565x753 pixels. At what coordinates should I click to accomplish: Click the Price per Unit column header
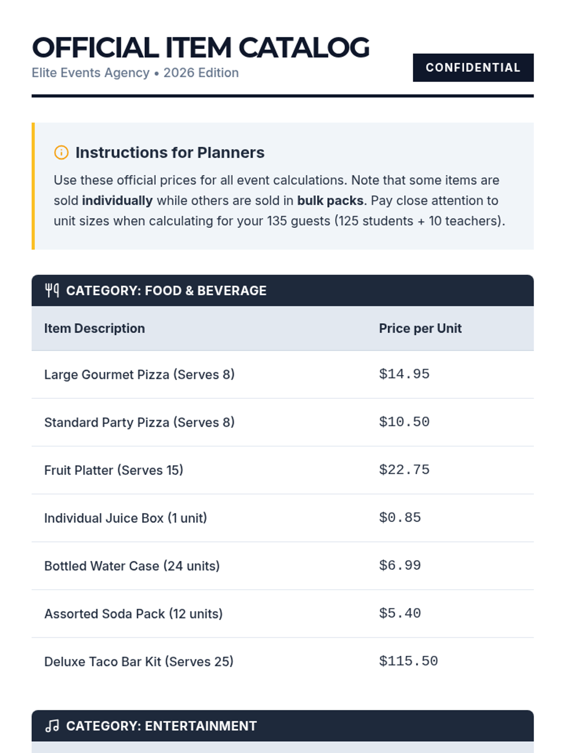coord(420,328)
